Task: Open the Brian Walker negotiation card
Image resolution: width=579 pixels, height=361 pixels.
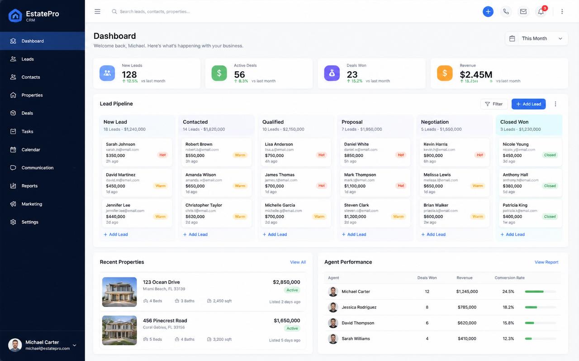Action: point(455,213)
